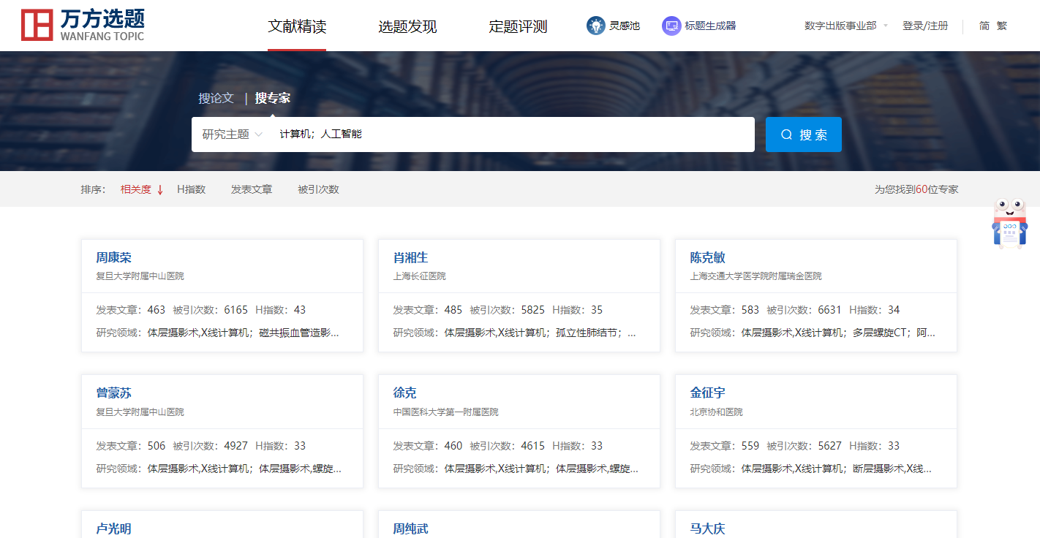Click the search keyword input field

coord(512,134)
